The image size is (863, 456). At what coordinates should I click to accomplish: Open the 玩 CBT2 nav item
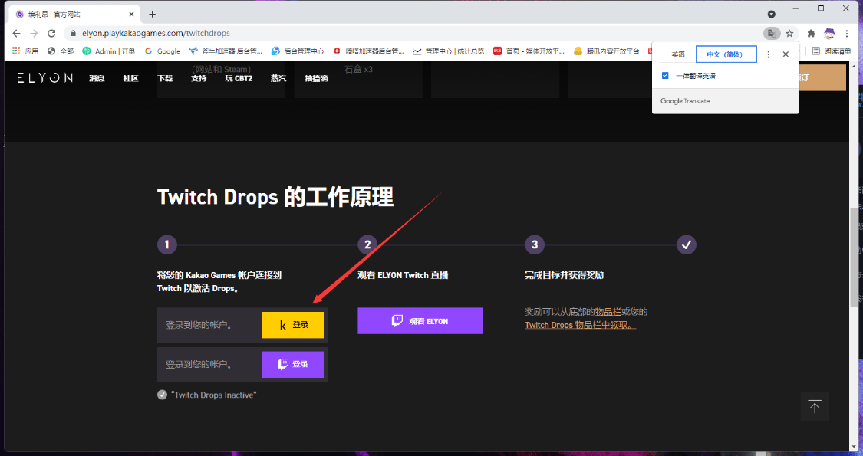pos(239,79)
